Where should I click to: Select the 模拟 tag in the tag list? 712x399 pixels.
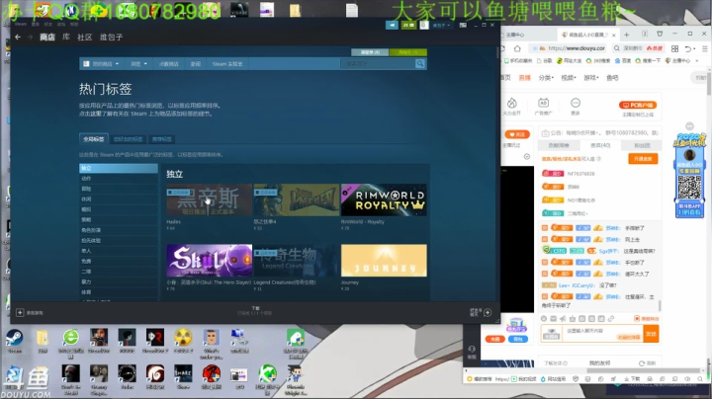tap(119, 209)
